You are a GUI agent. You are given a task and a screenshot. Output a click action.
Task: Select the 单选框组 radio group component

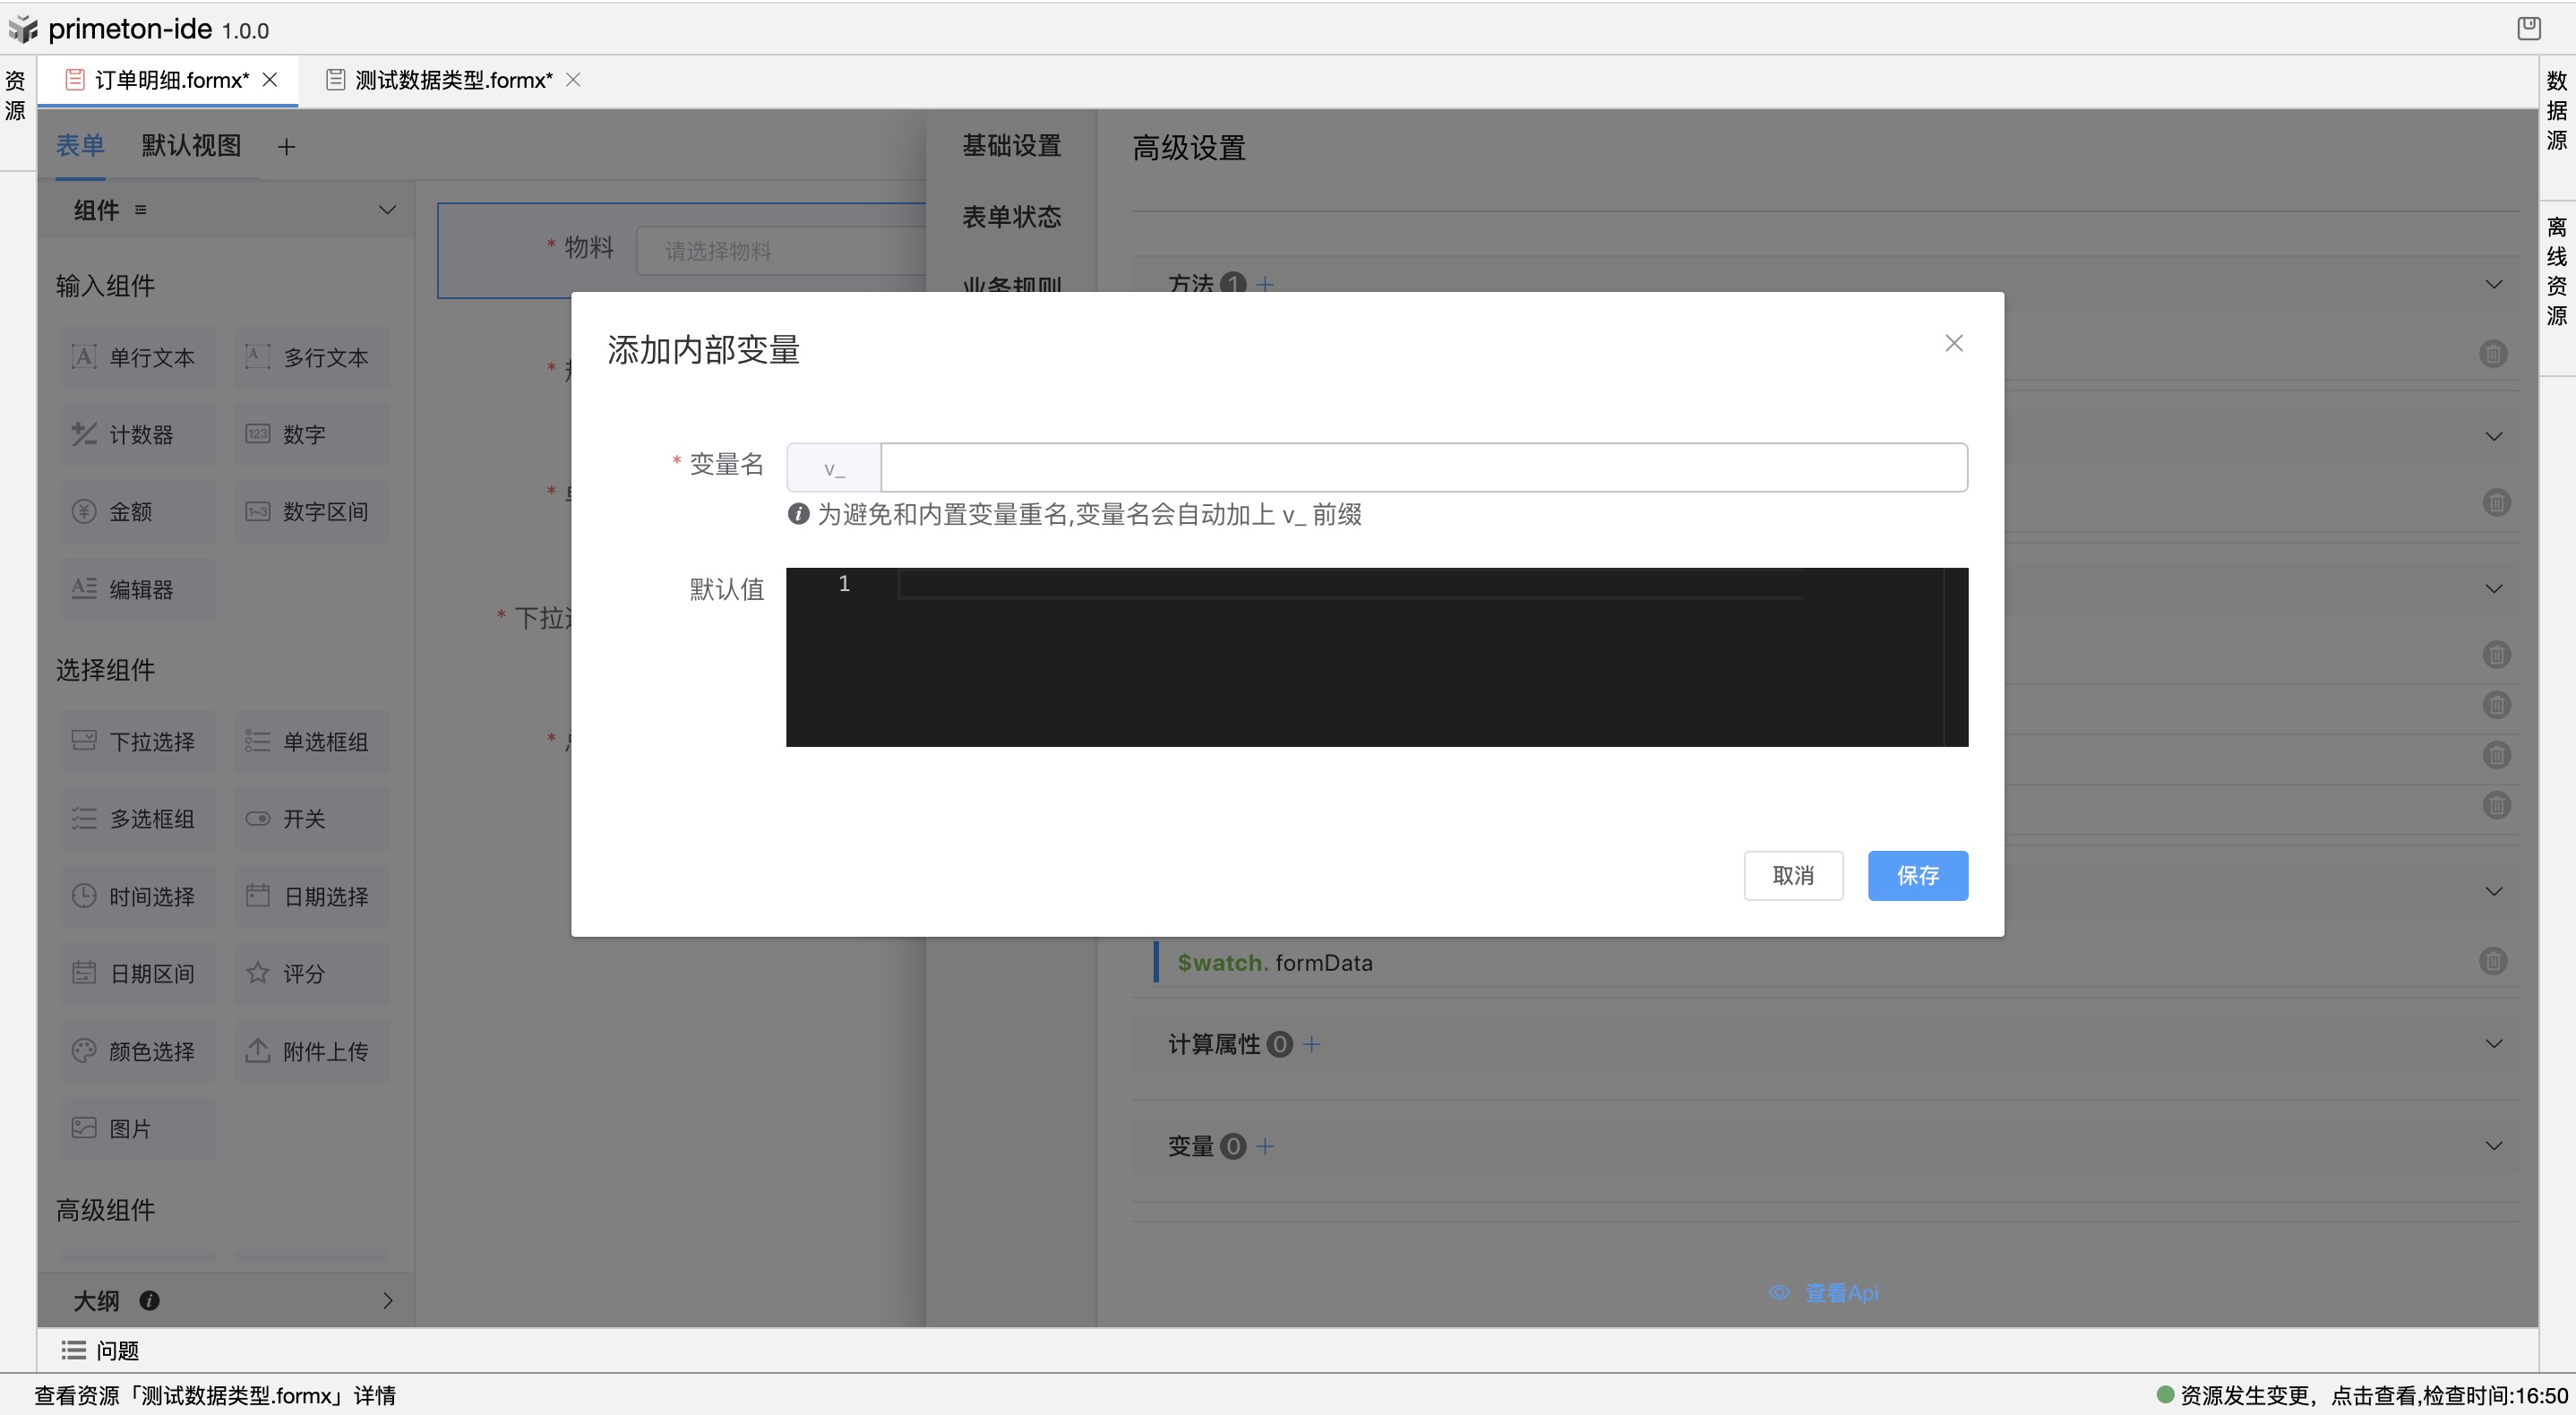(312, 741)
